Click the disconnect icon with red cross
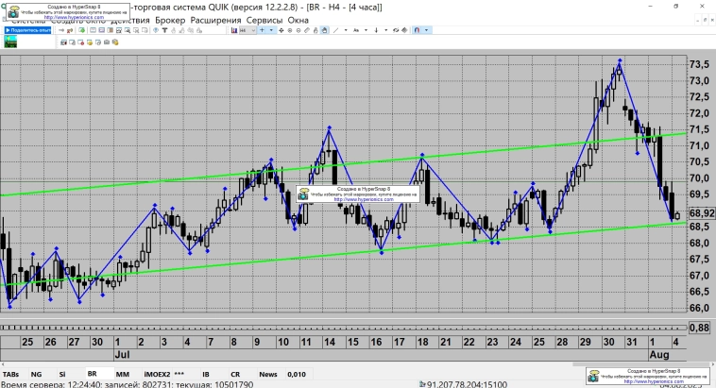 tap(70, 30)
